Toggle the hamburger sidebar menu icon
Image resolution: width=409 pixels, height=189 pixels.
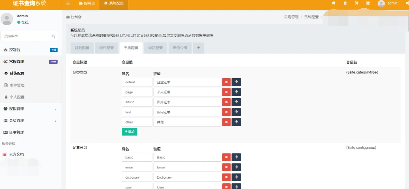(68, 3)
